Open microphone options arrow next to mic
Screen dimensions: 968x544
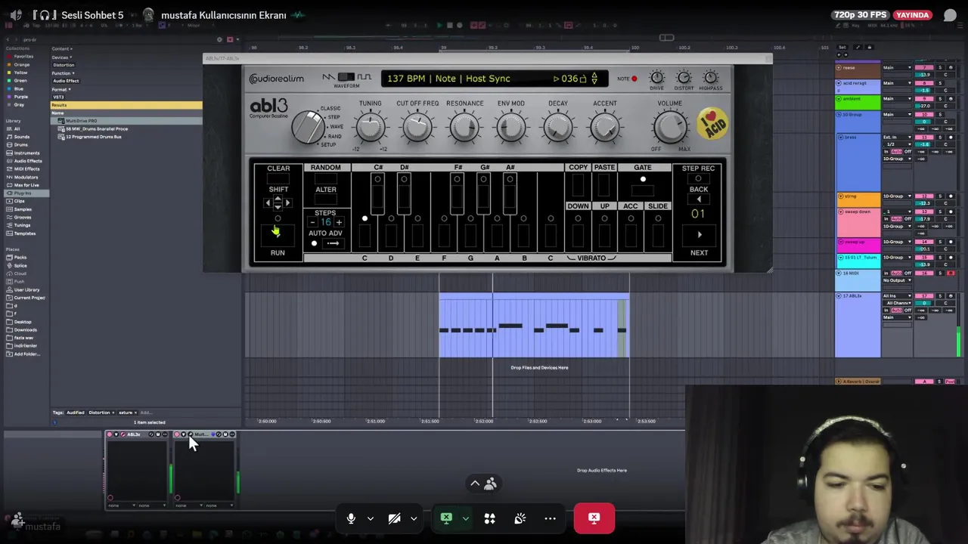(x=371, y=518)
